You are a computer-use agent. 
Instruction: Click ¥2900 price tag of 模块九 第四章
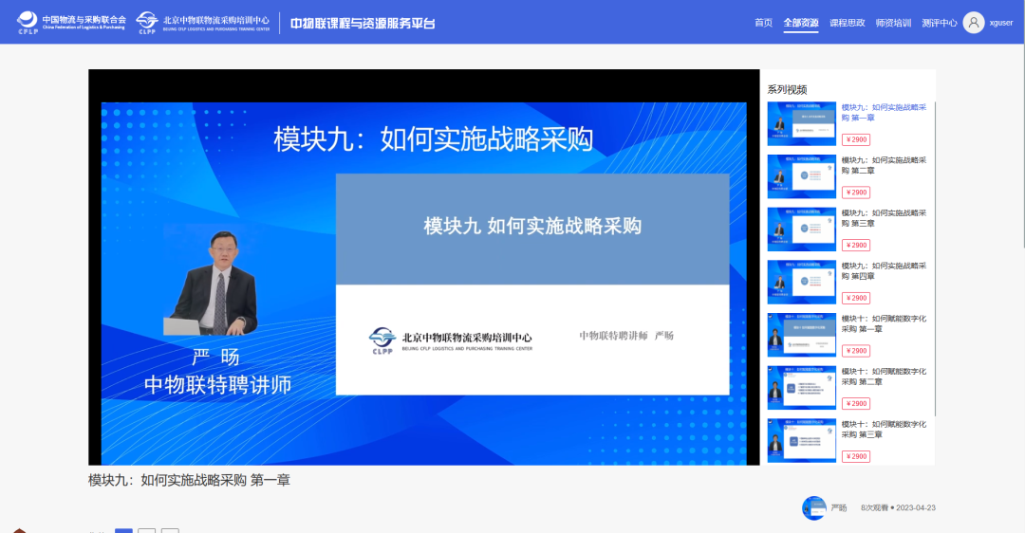[x=856, y=299]
